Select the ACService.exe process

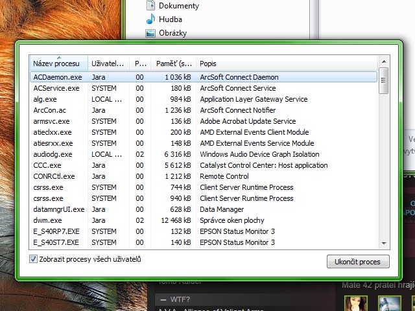click(203, 88)
